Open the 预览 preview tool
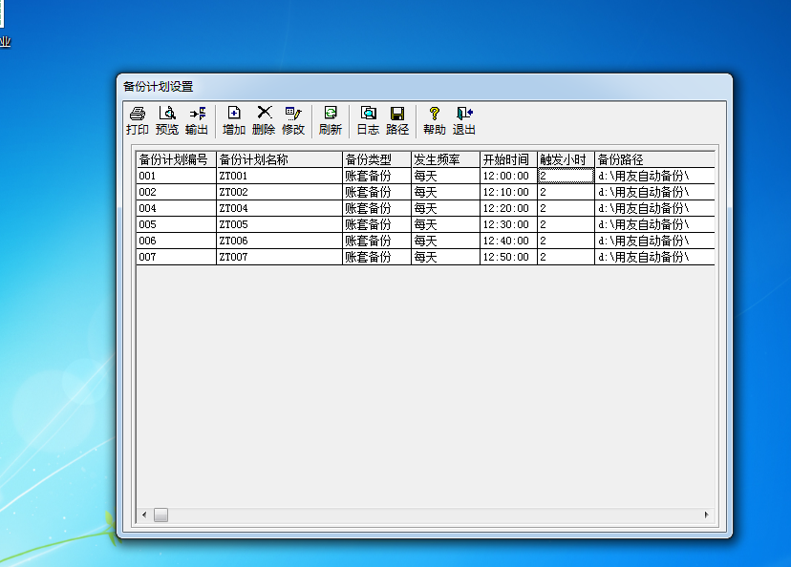This screenshot has height=567, width=791. coord(167,121)
